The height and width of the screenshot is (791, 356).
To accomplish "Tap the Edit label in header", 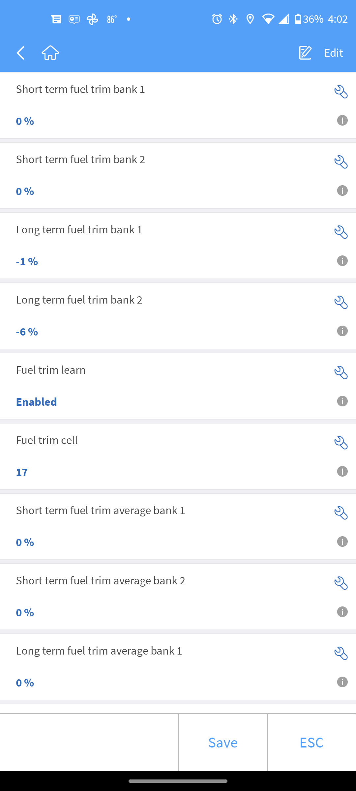I will (x=333, y=53).
